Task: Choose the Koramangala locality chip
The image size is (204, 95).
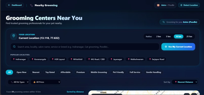Action: tap(38, 59)
